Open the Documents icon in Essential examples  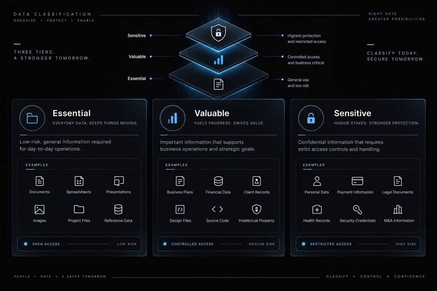click(x=40, y=181)
